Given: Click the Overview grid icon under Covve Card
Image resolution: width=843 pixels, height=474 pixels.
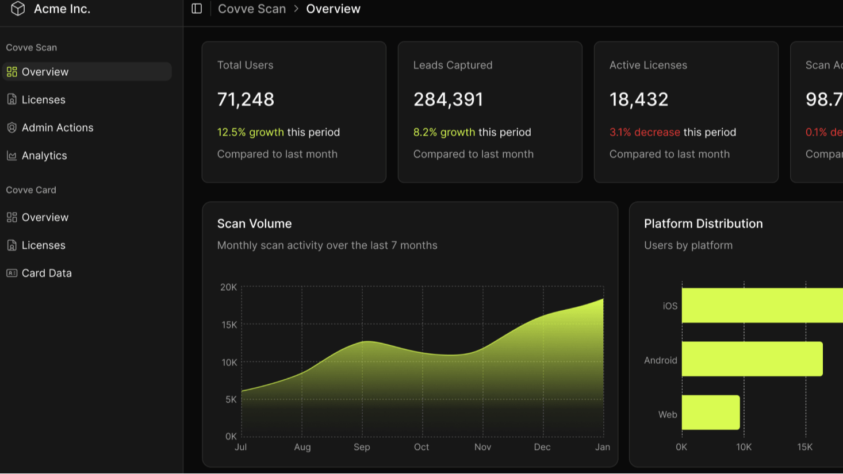Looking at the screenshot, I should (12, 217).
